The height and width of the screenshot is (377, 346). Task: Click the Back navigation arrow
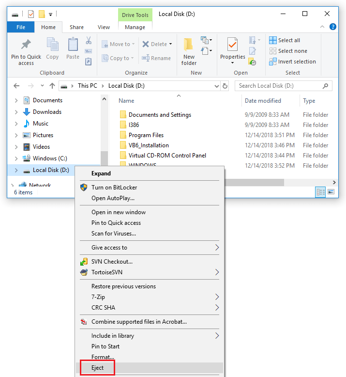(16, 86)
